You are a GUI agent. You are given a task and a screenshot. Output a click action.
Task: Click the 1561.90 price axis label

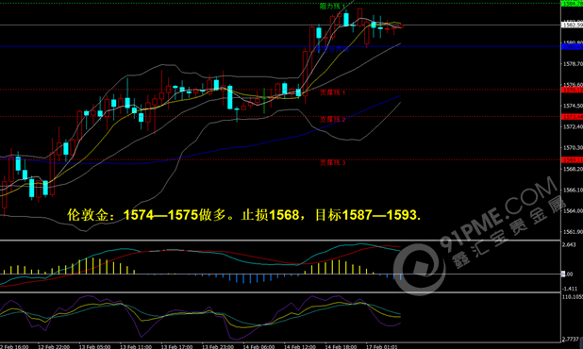point(573,232)
